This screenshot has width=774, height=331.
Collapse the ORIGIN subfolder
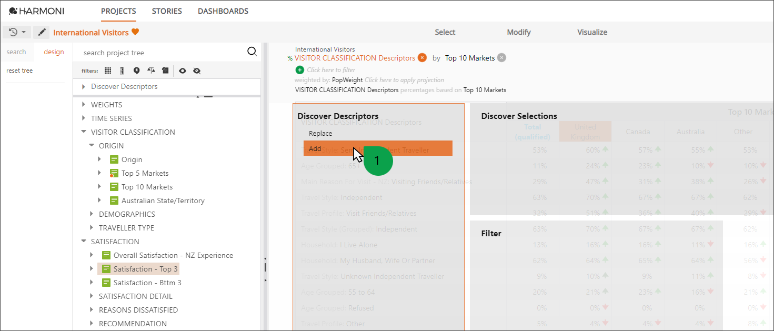[x=92, y=146]
